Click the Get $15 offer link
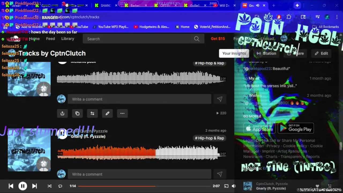This screenshot has height=193, width=343. coord(218,39)
